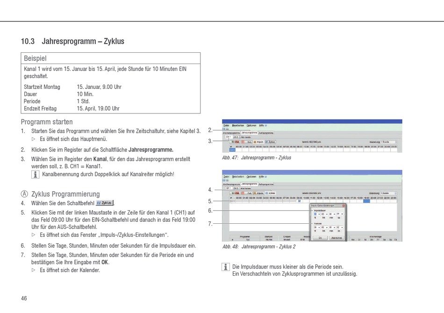
Task: Click the save disk icon in Abb. 47
Action: 224,129
